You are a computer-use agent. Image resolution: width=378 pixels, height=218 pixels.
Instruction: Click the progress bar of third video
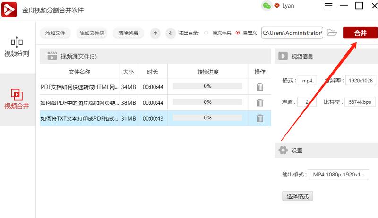coord(207,118)
